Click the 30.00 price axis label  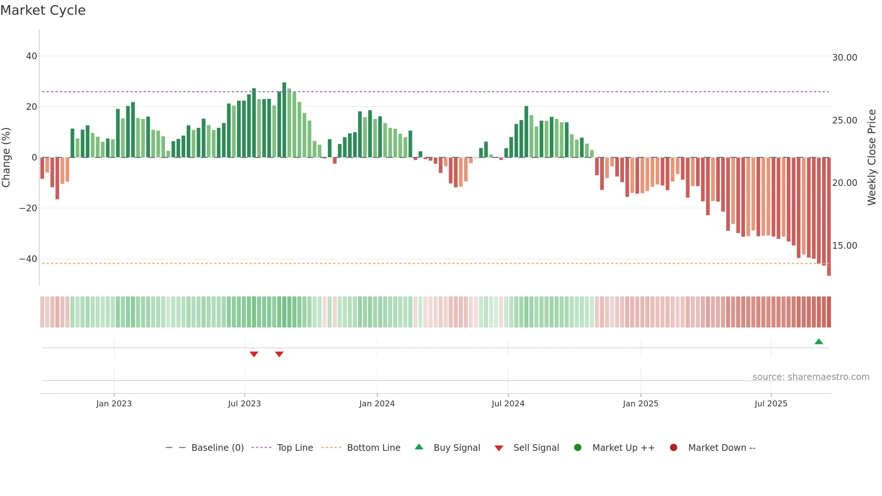[845, 58]
